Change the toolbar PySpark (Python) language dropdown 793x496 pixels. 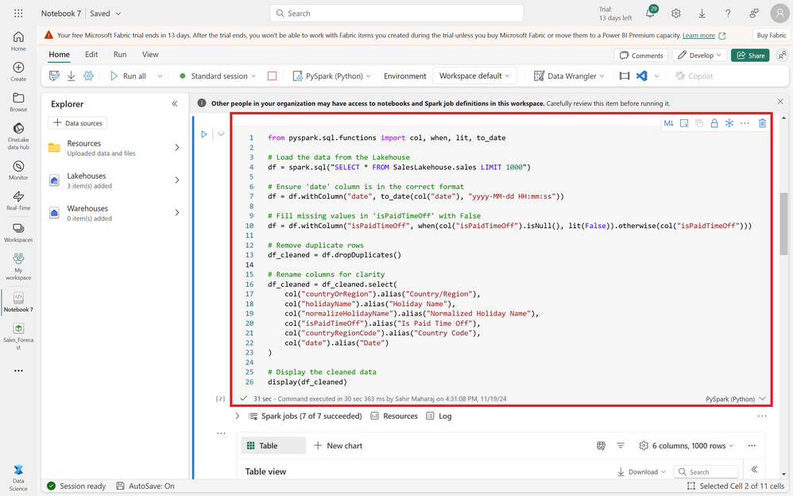(333, 76)
